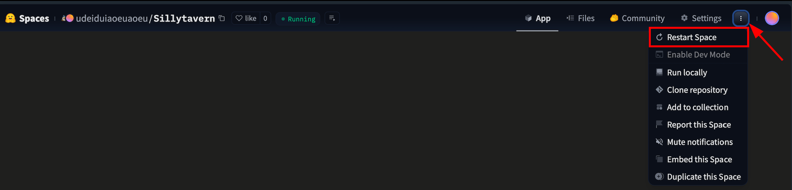Copy the Space name with the copy icon
792x190 pixels.
[x=222, y=18]
